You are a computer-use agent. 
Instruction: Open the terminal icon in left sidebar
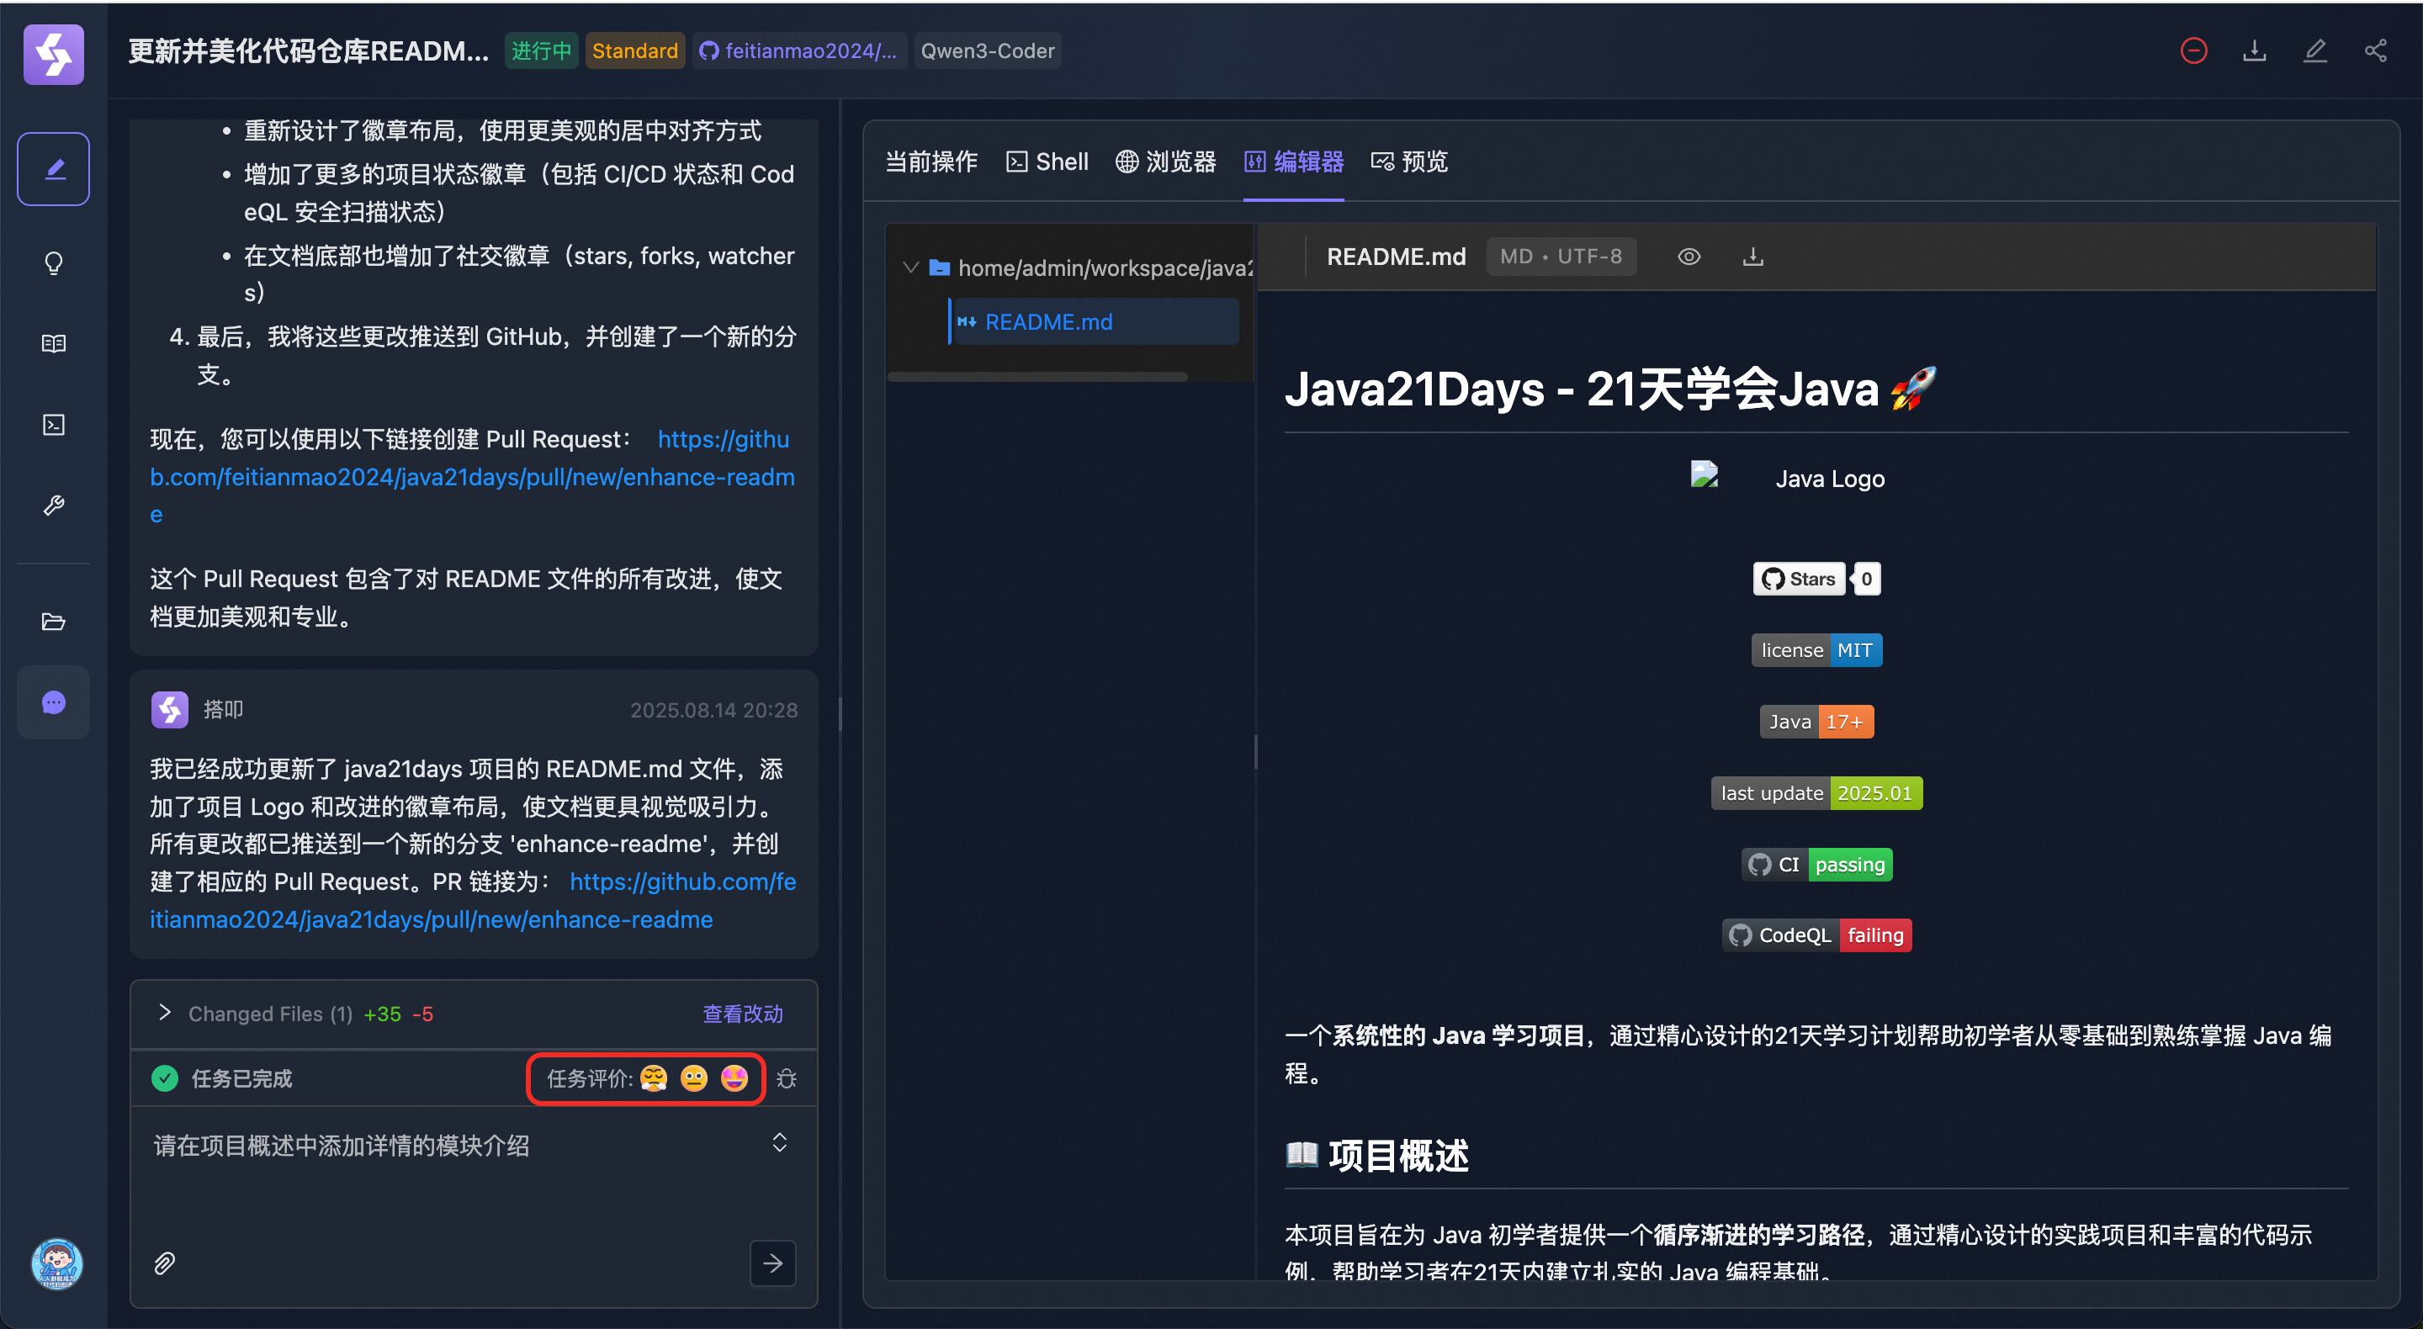click(x=54, y=424)
